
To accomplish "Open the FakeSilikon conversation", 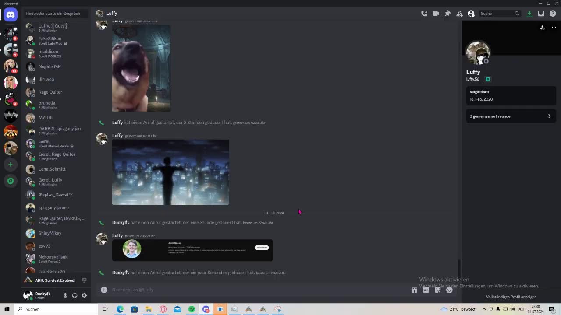I will point(56,41).
